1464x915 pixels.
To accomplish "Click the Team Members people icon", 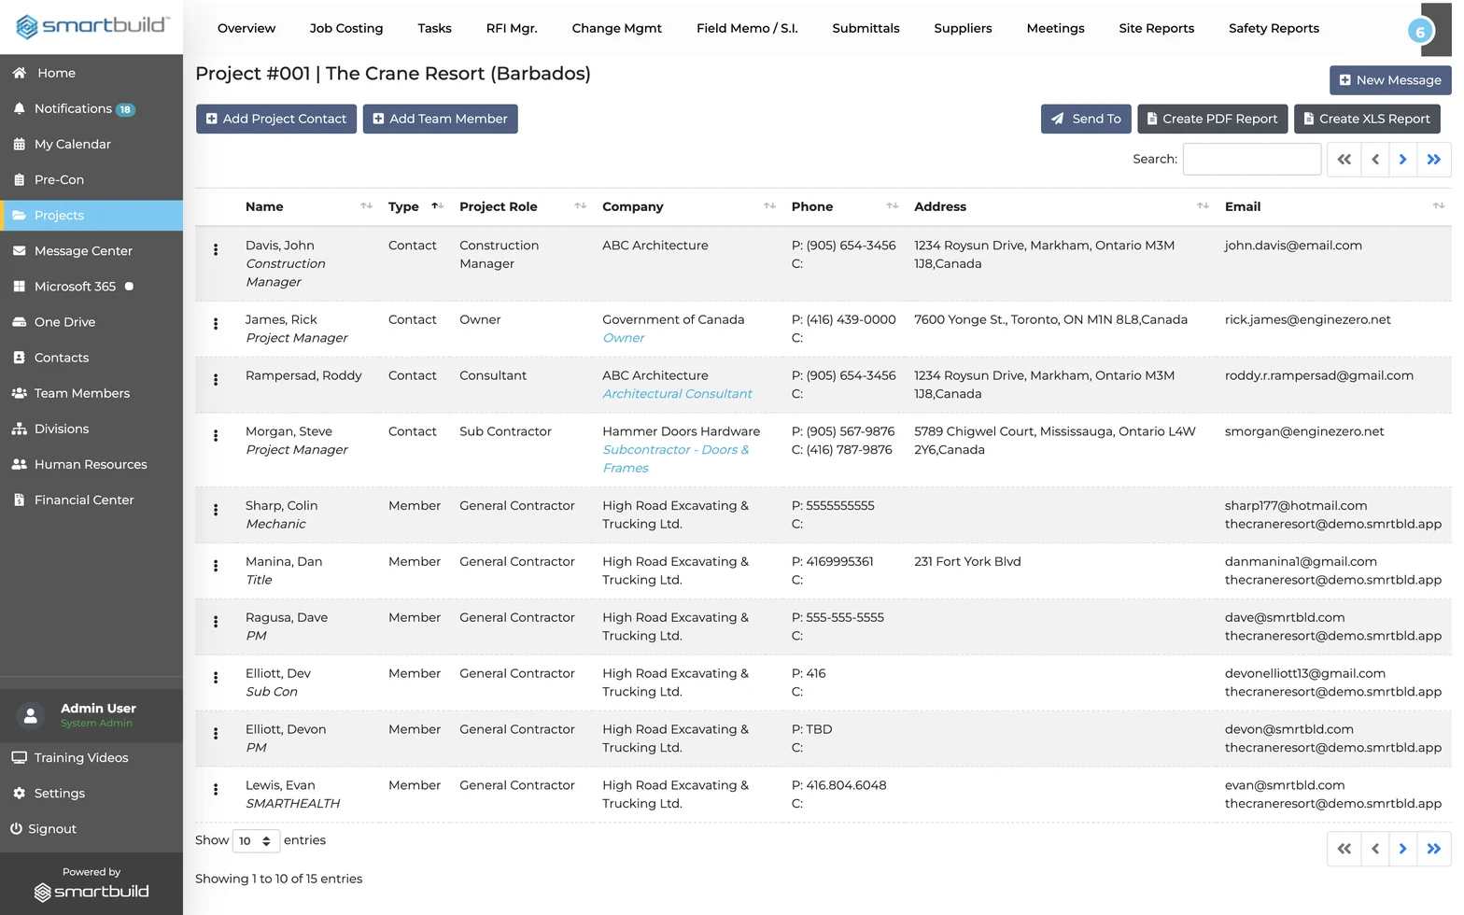I will tap(19, 393).
